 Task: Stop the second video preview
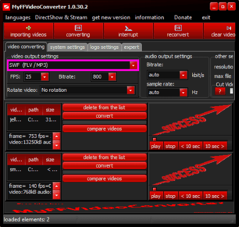pyautogui.click(x=170, y=196)
